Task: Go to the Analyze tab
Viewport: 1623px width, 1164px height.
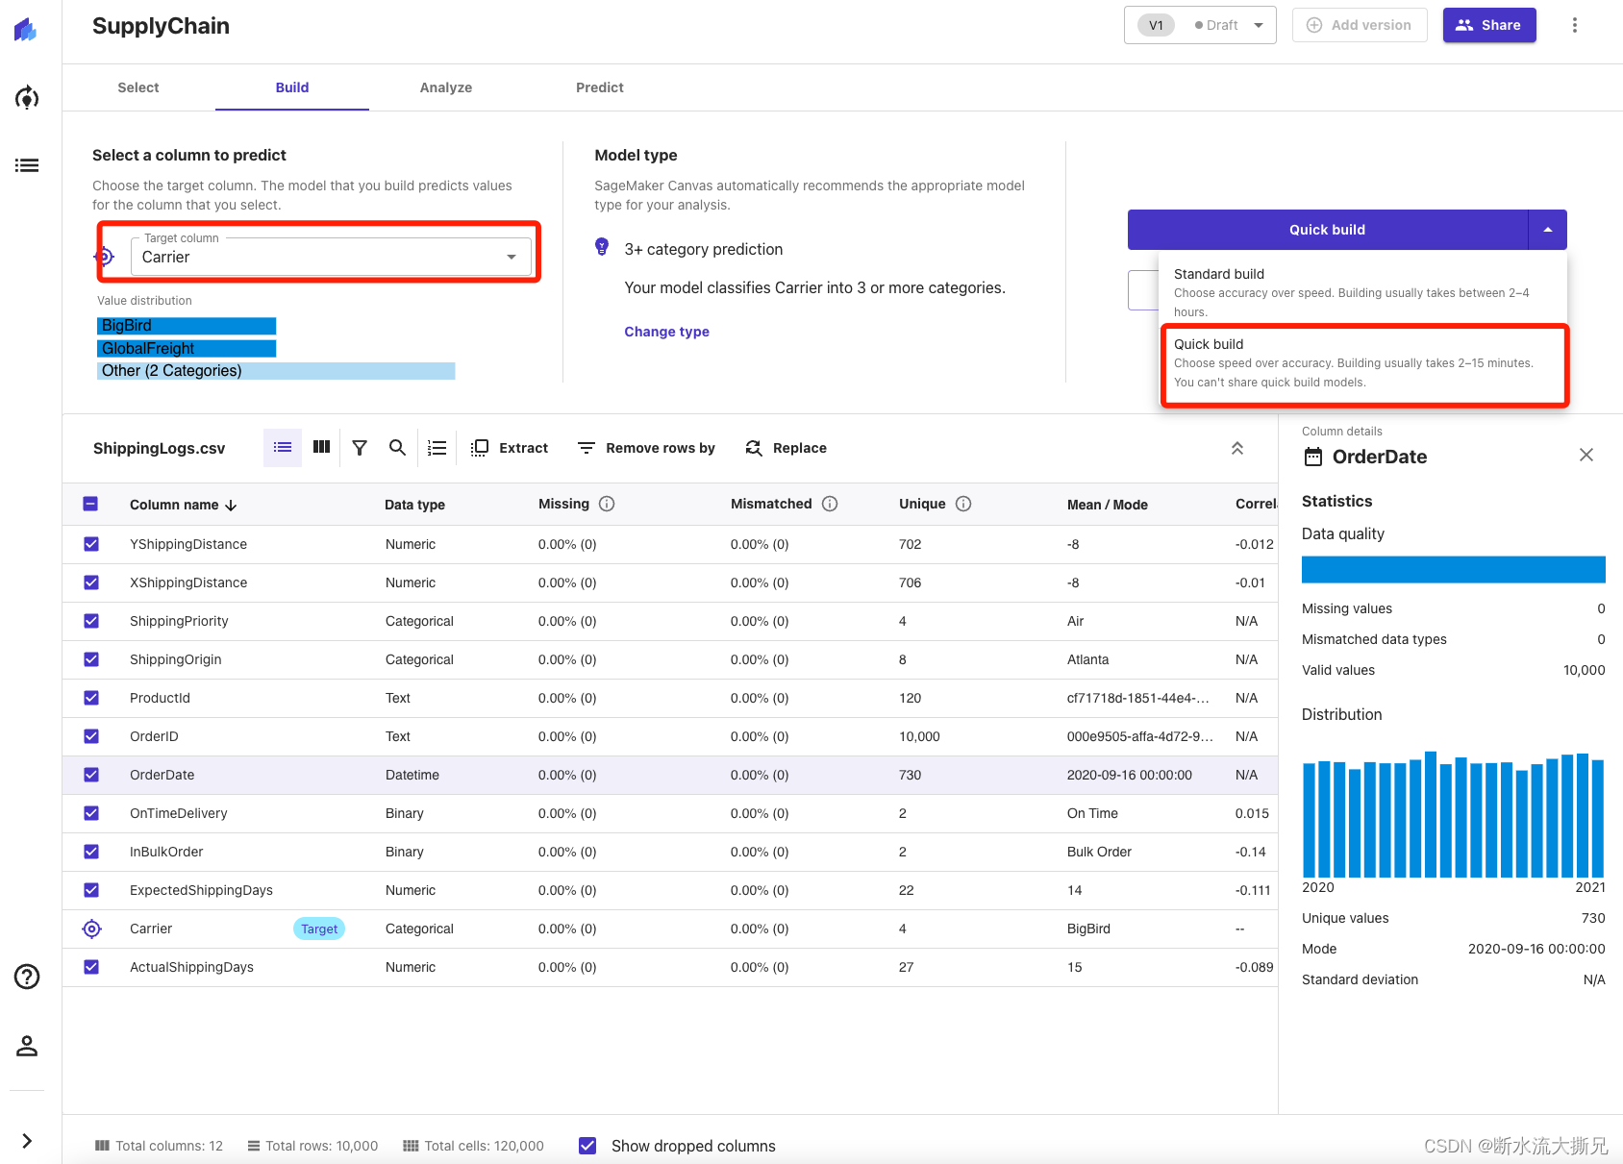Action: click(x=446, y=87)
